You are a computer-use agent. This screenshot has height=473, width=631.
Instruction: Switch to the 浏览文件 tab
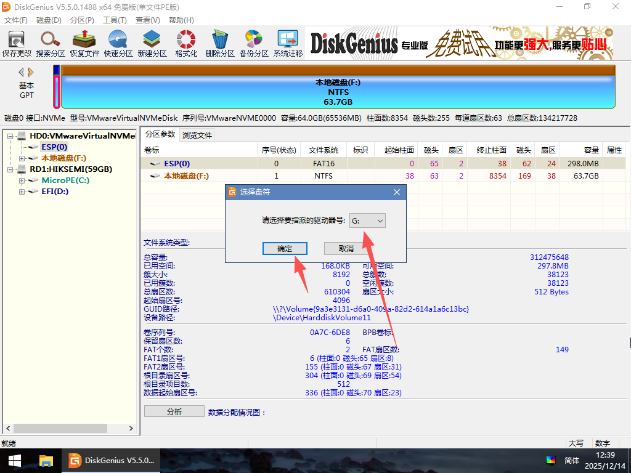[x=197, y=135]
